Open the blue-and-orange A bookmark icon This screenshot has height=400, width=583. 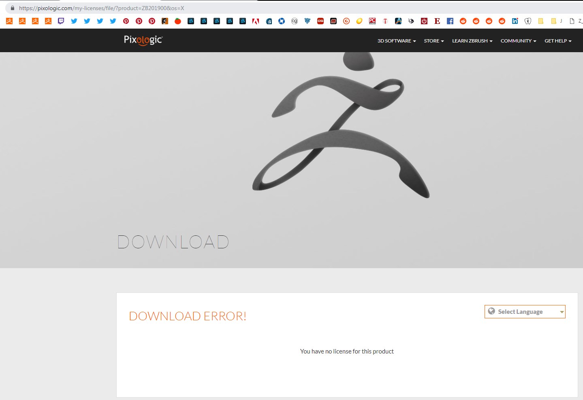point(398,21)
